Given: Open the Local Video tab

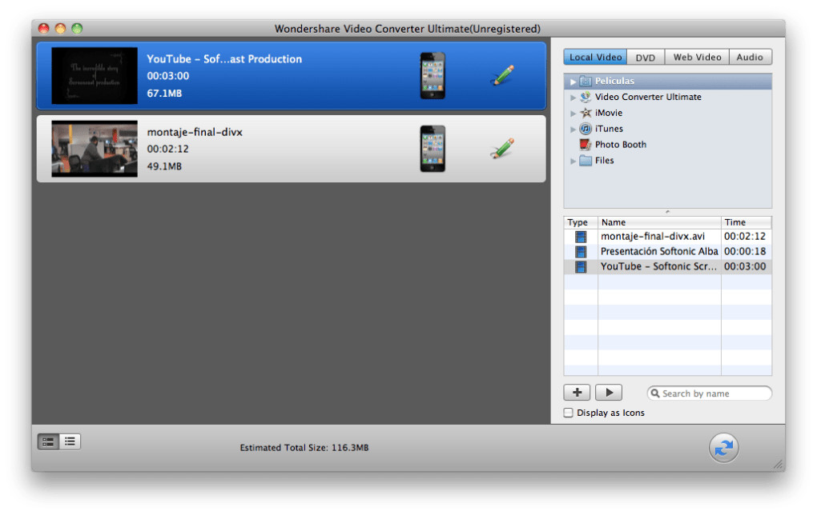Looking at the screenshot, I should [x=596, y=58].
